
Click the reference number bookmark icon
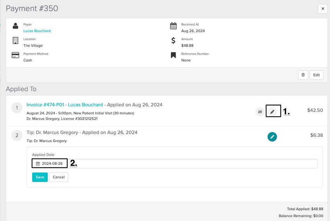pos(173,55)
